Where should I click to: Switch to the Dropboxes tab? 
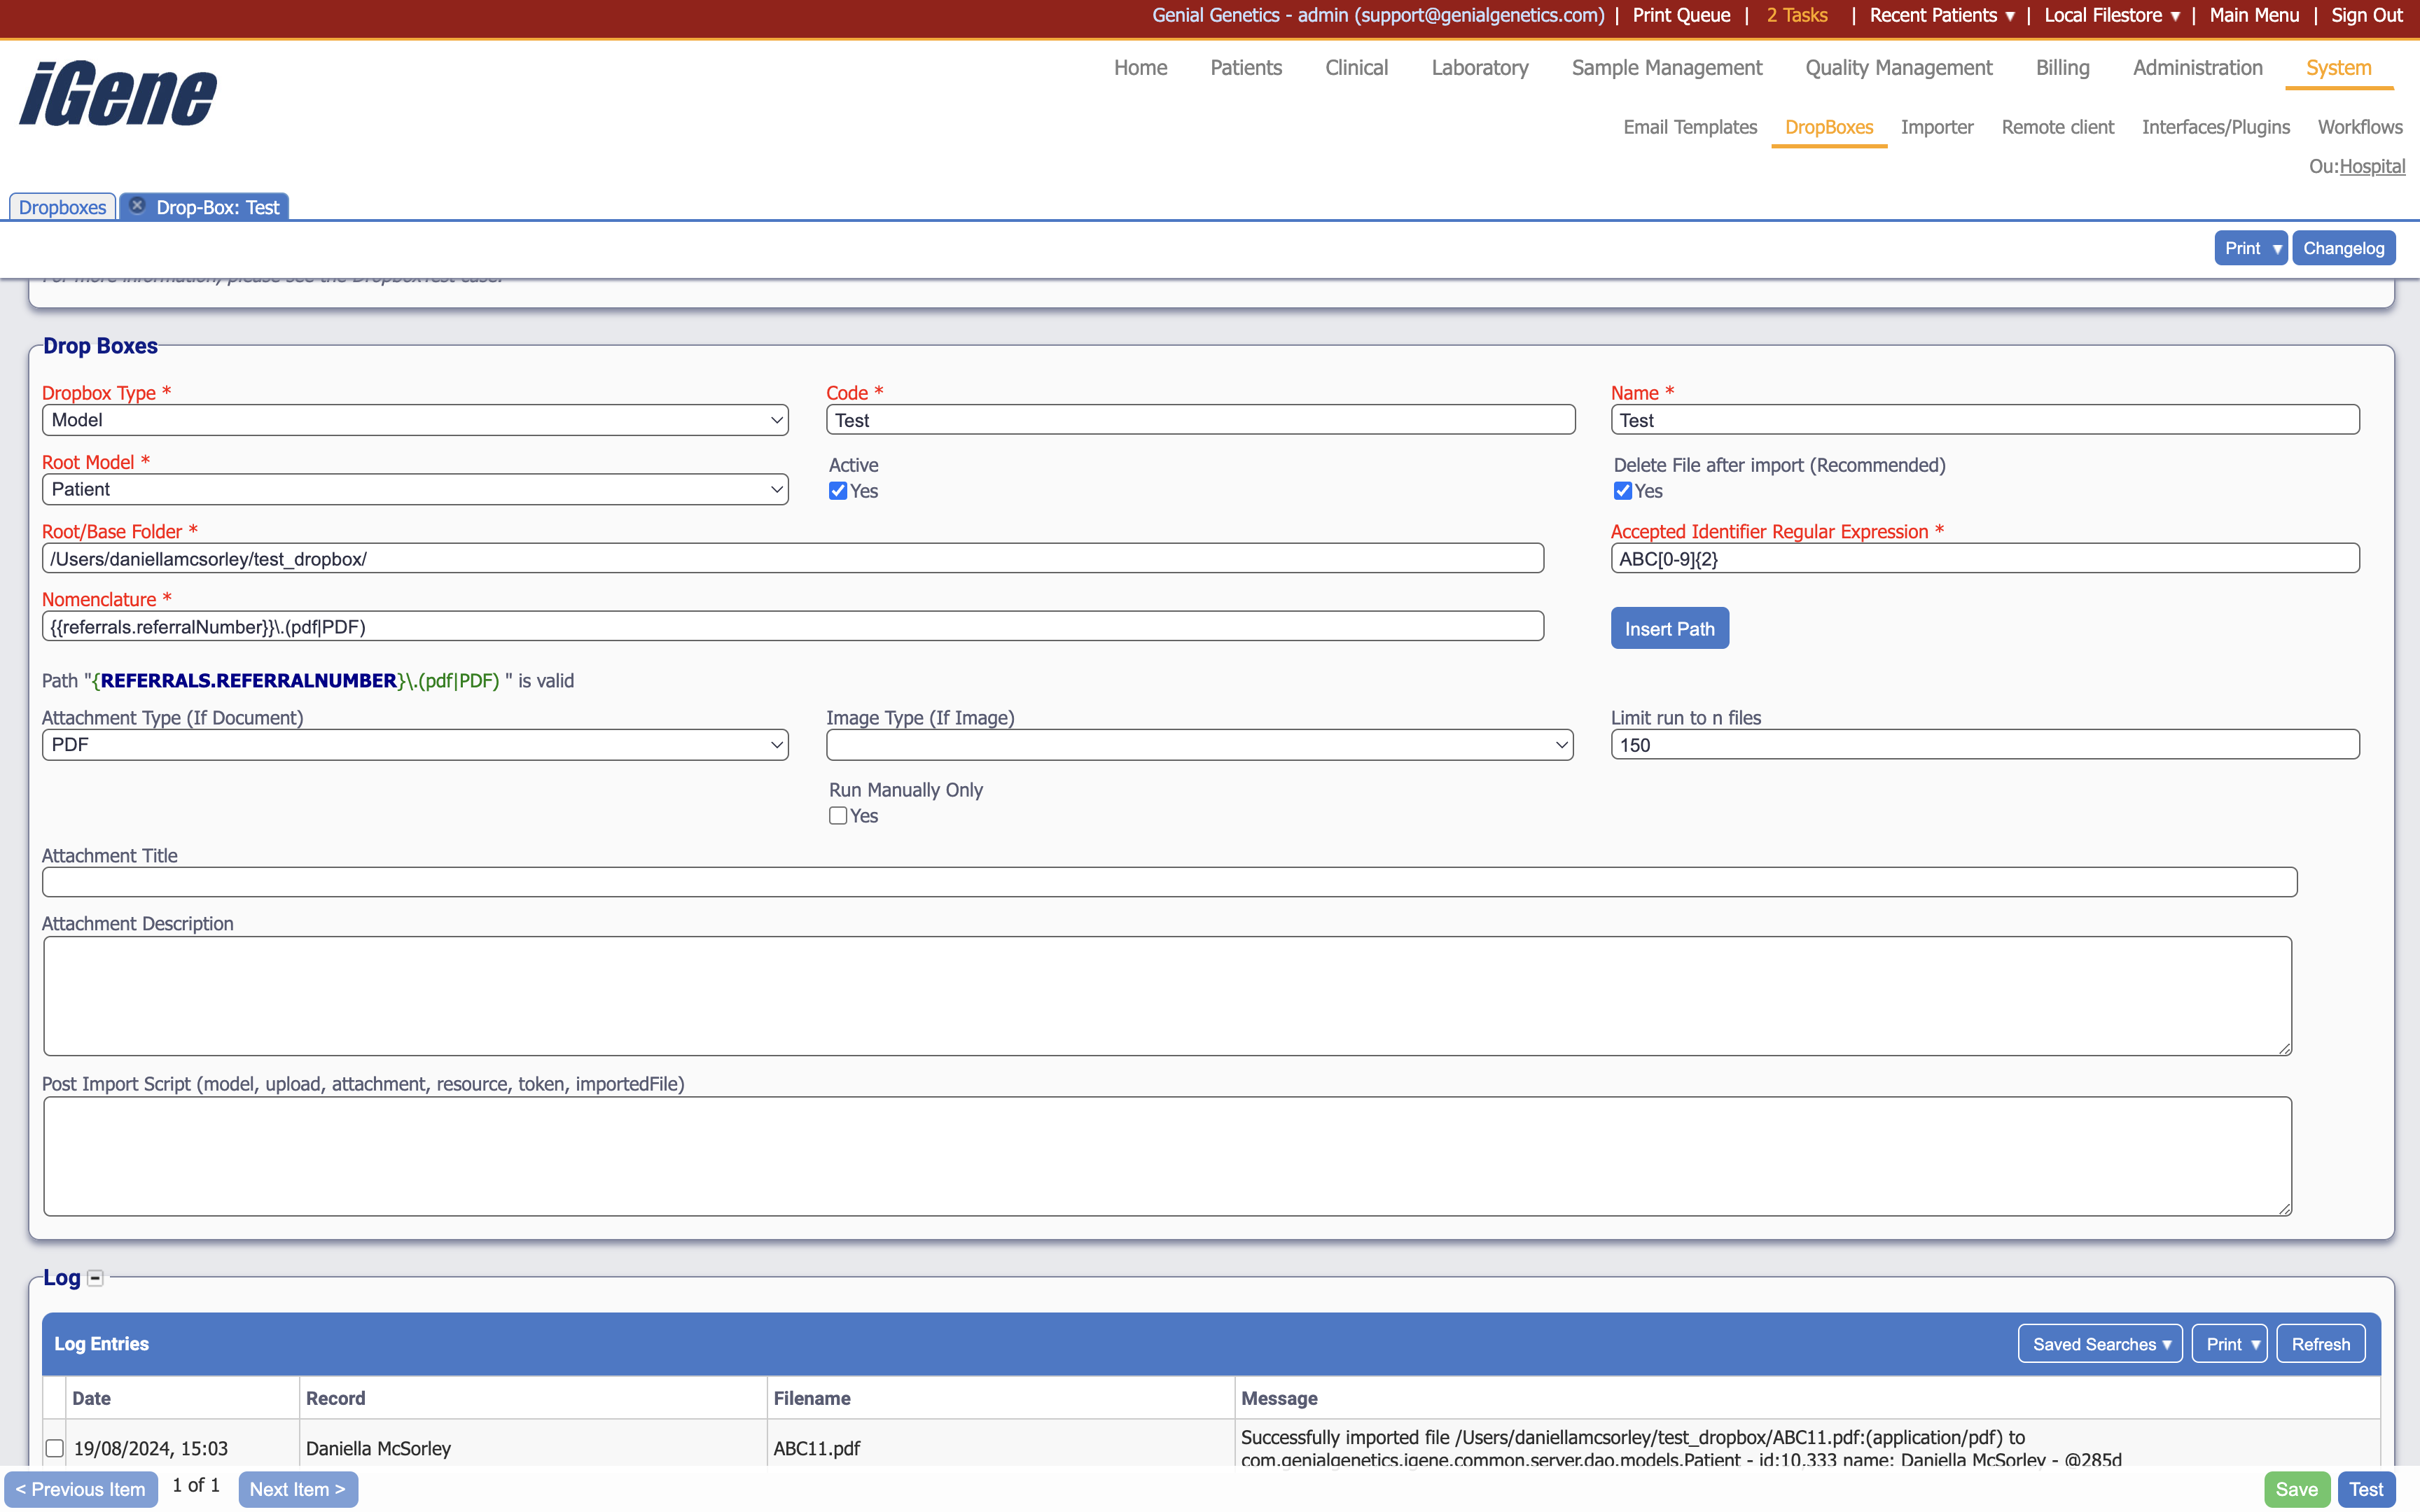click(61, 206)
